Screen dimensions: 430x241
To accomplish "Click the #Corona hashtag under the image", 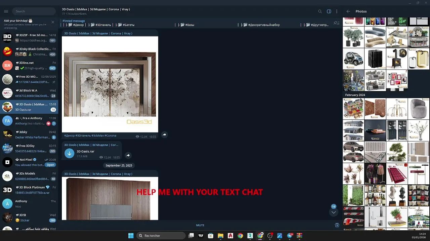I will (110, 136).
